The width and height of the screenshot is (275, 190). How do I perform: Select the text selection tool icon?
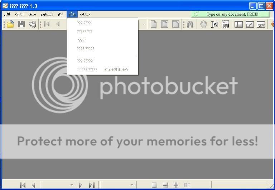click(x=214, y=24)
